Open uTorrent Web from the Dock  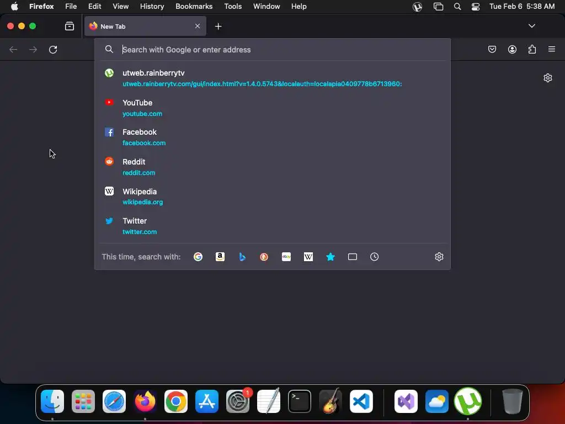pos(468,401)
